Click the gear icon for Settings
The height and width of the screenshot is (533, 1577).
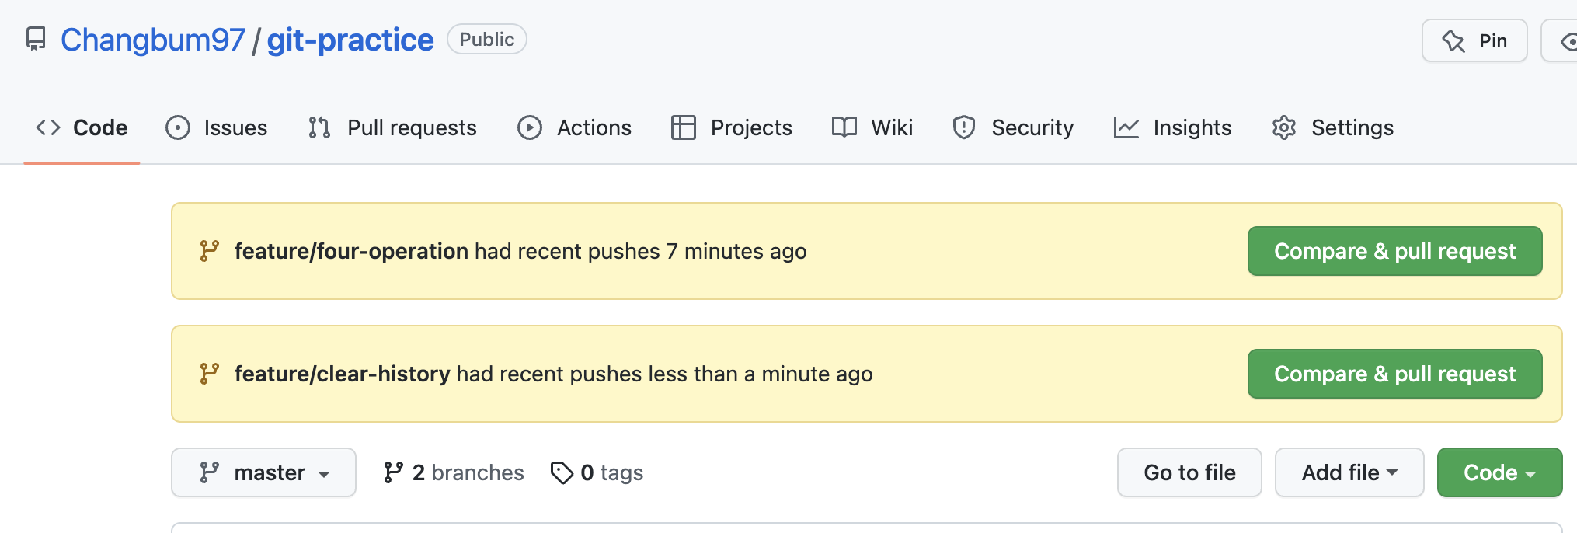(1283, 127)
